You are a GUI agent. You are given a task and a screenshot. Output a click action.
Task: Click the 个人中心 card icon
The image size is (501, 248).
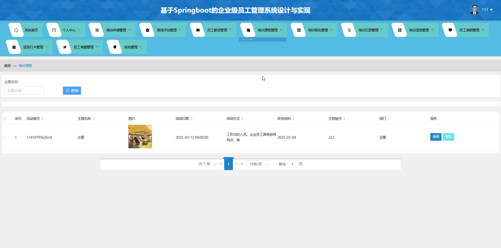(54, 30)
